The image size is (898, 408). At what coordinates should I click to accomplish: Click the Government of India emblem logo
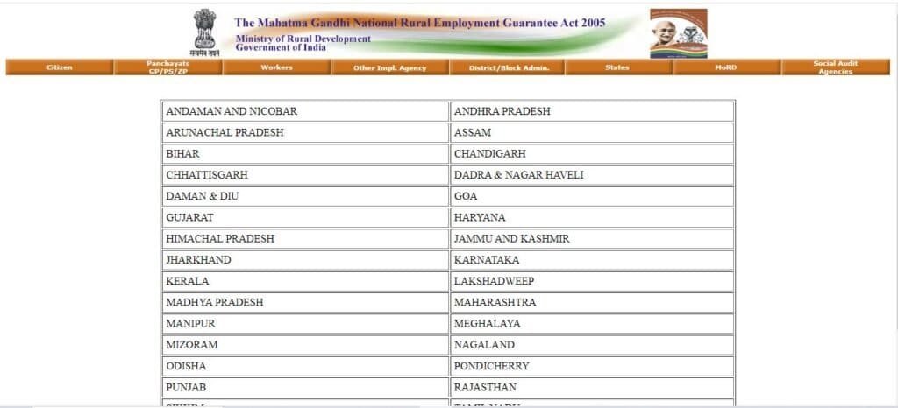pyautogui.click(x=205, y=32)
